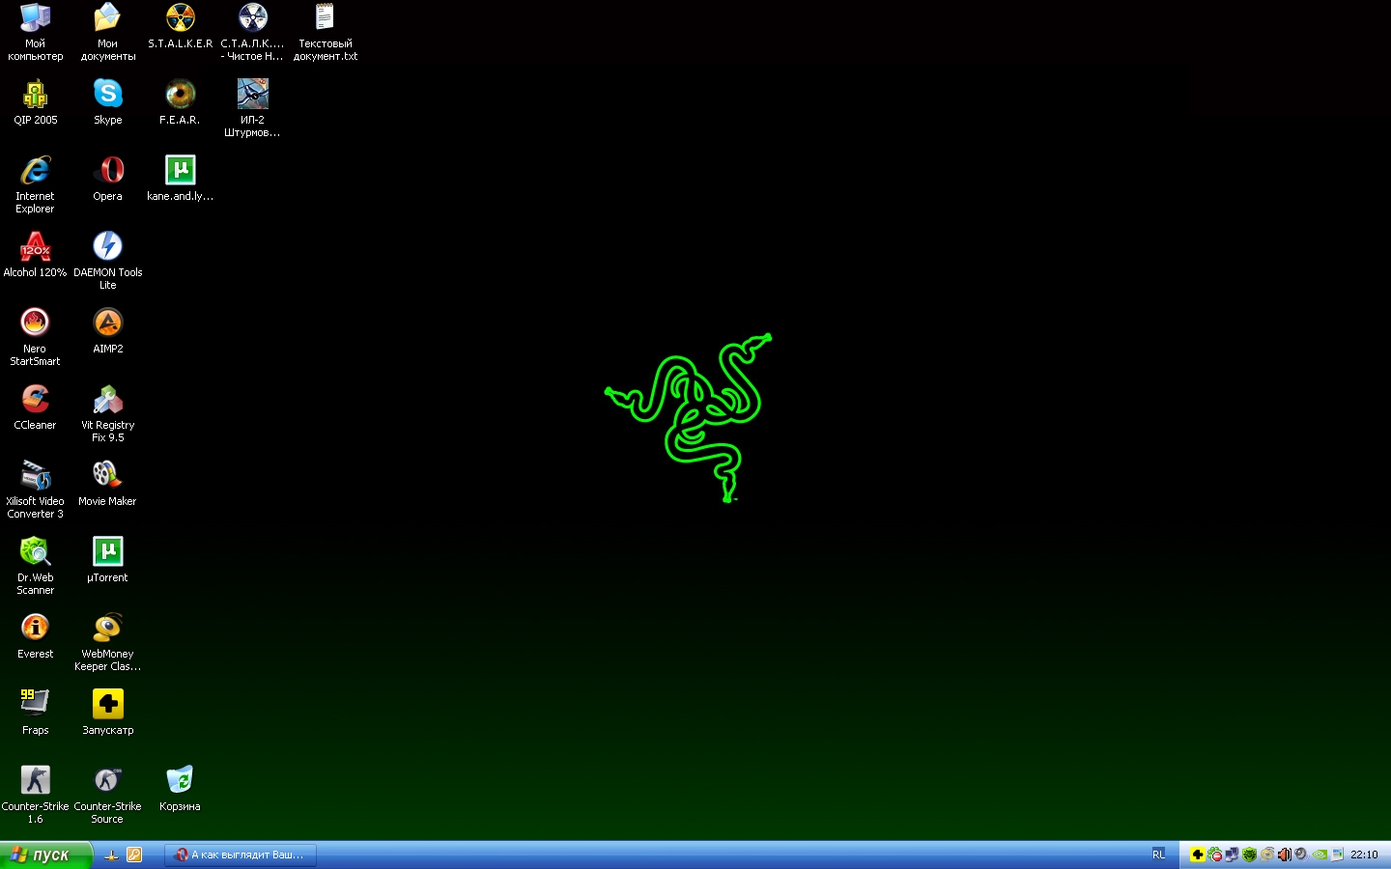Select the Dr.Web Scanner icon
Image resolution: width=1391 pixels, height=869 pixels.
[x=35, y=552]
